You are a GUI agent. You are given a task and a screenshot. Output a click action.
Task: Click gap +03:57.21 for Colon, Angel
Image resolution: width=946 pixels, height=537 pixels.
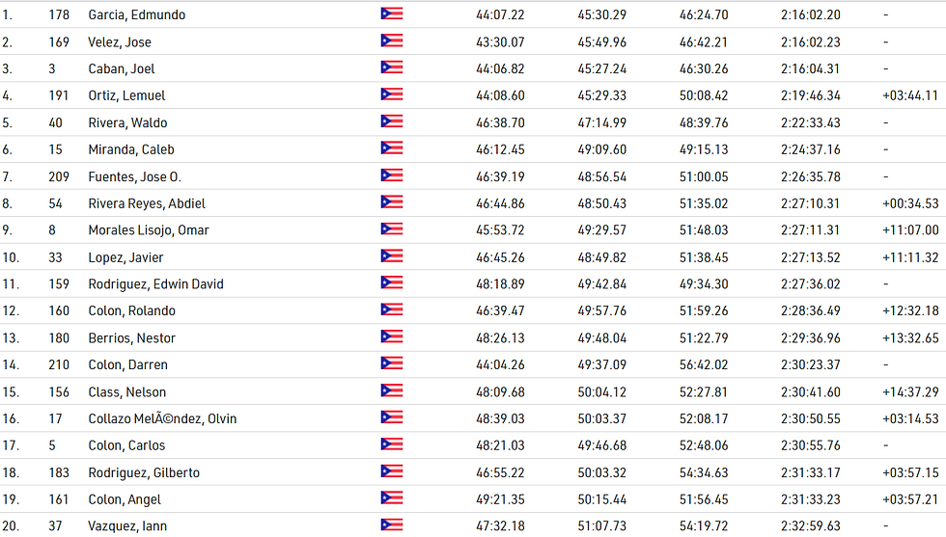[x=909, y=499]
